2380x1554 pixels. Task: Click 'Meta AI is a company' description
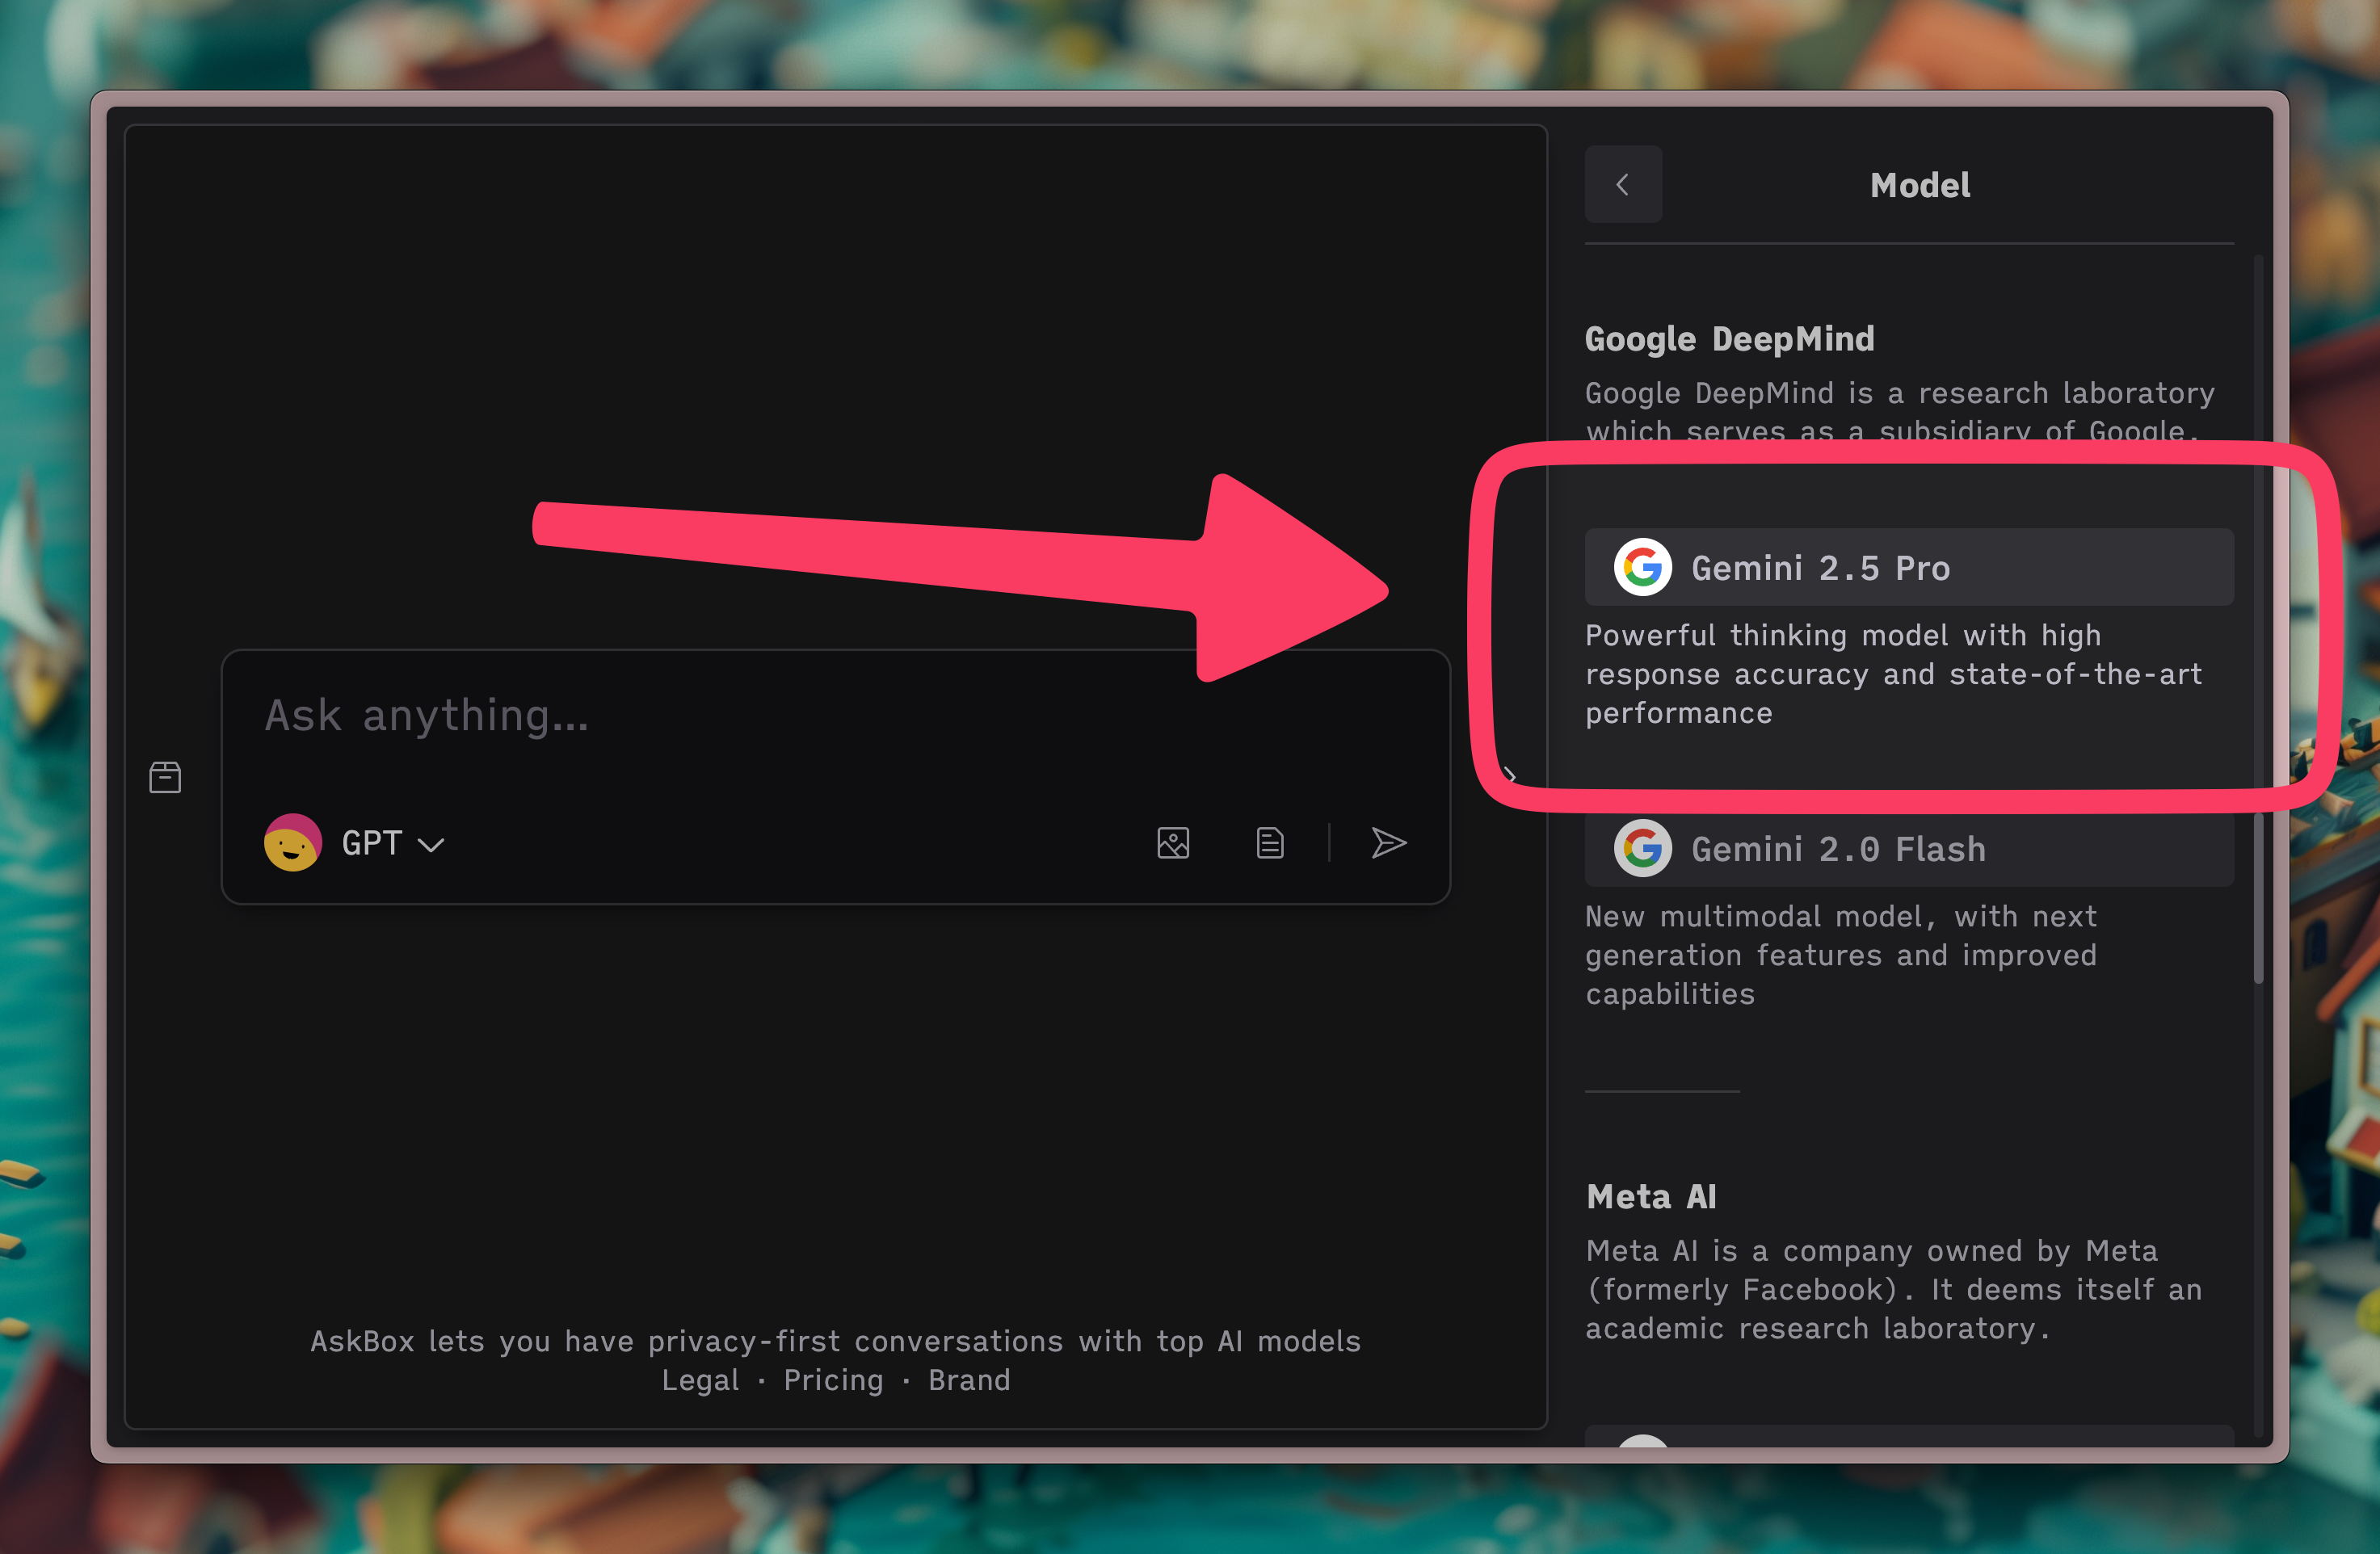(x=1894, y=1289)
